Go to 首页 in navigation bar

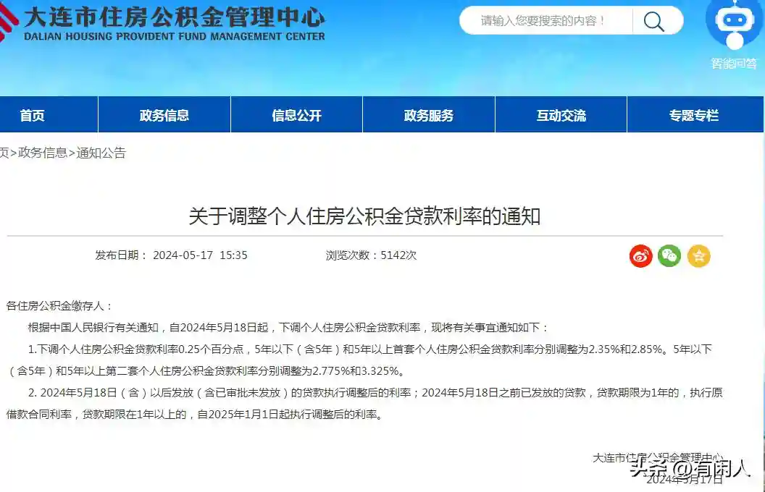pos(33,115)
